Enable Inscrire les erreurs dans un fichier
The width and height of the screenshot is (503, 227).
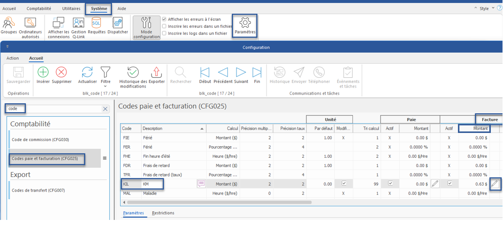[164, 26]
